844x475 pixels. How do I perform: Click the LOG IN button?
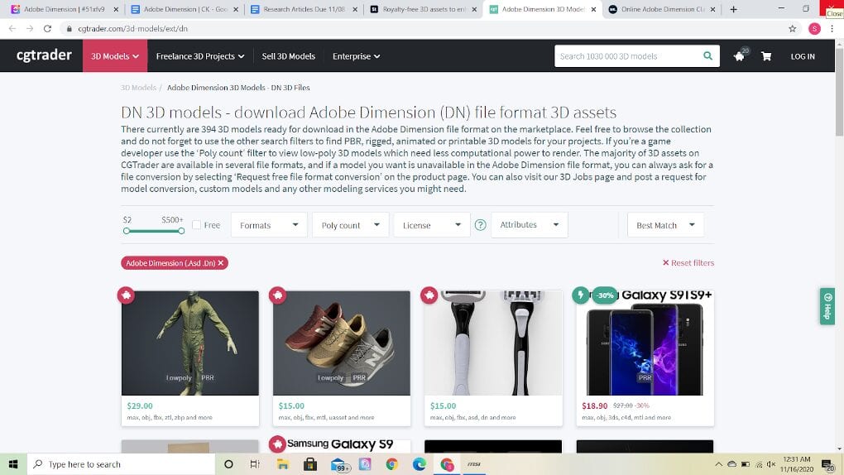pos(803,56)
